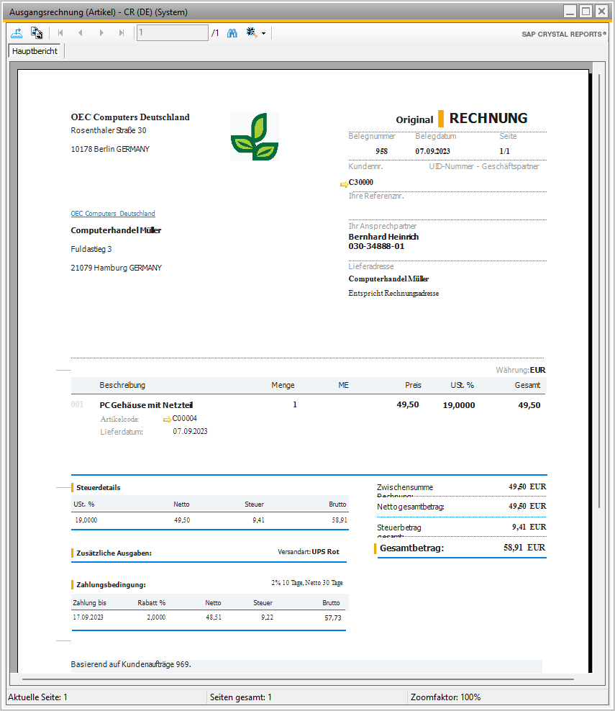Click the Export Report icon
Viewport: 615px width, 711px height.
coord(17,33)
